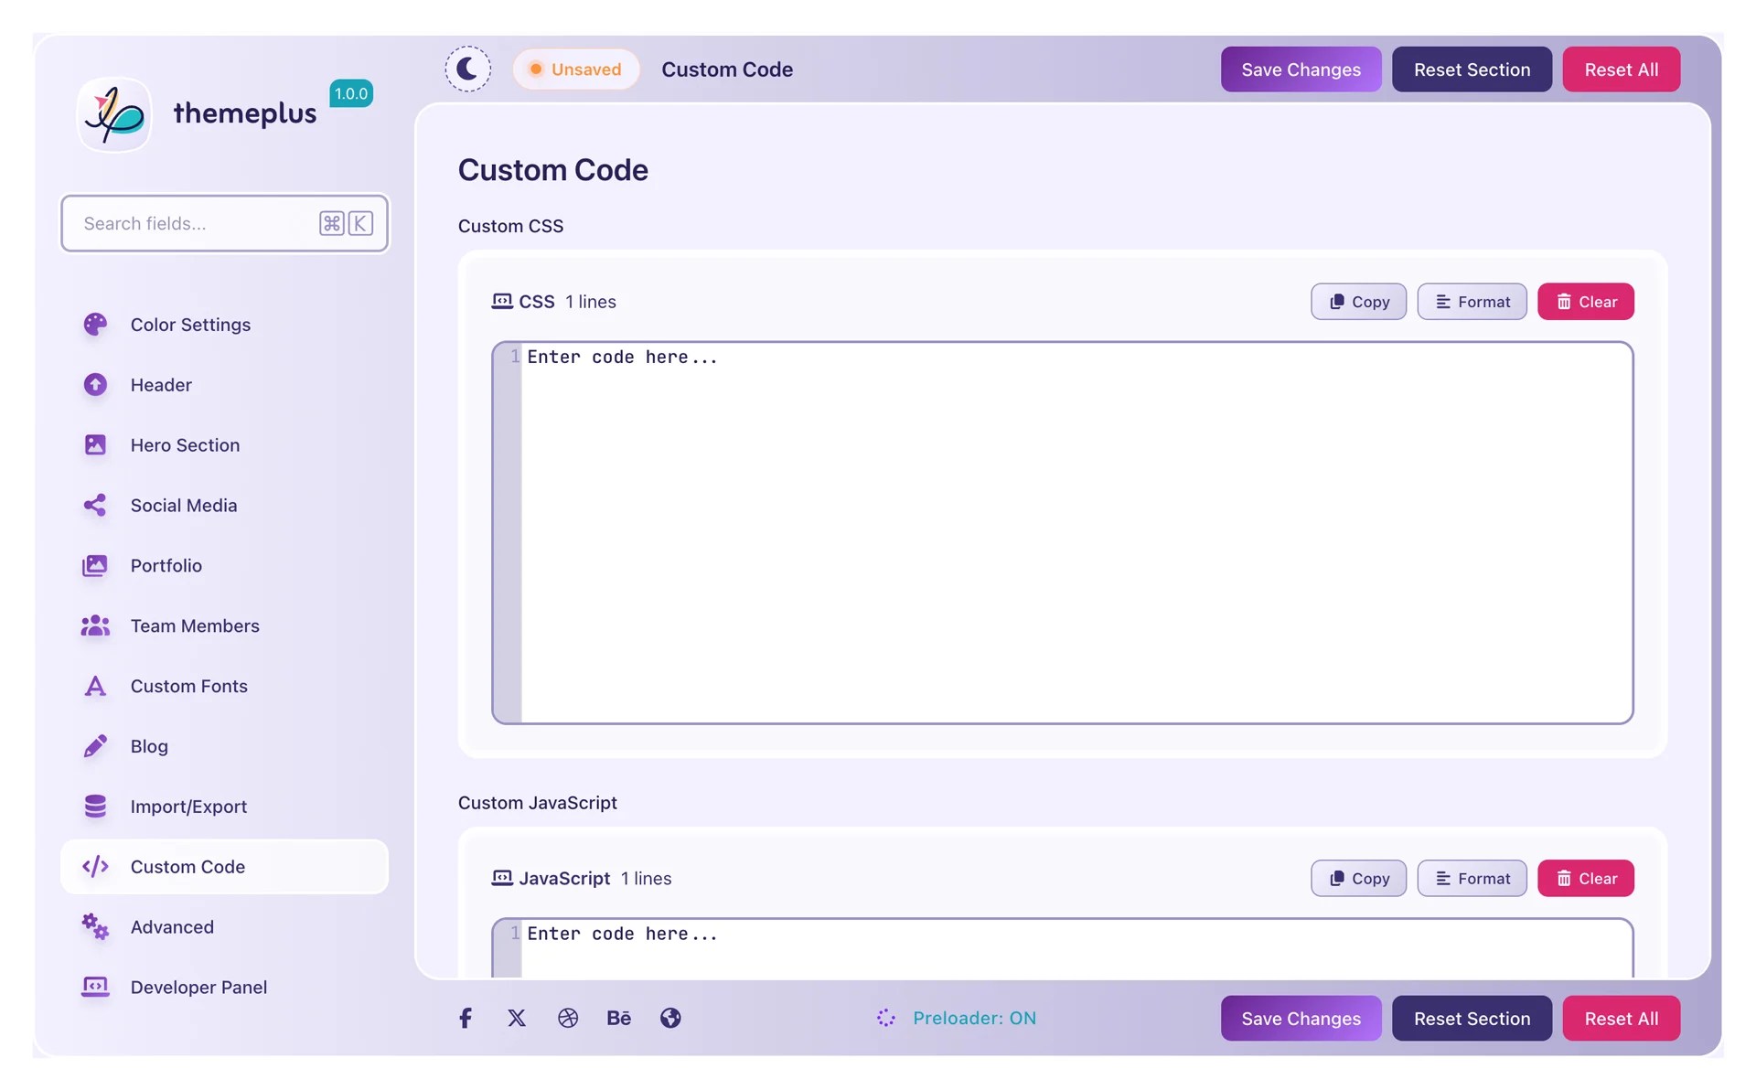Click the Facebook icon in the footer
The height and width of the screenshot is (1090, 1756).
click(465, 1018)
